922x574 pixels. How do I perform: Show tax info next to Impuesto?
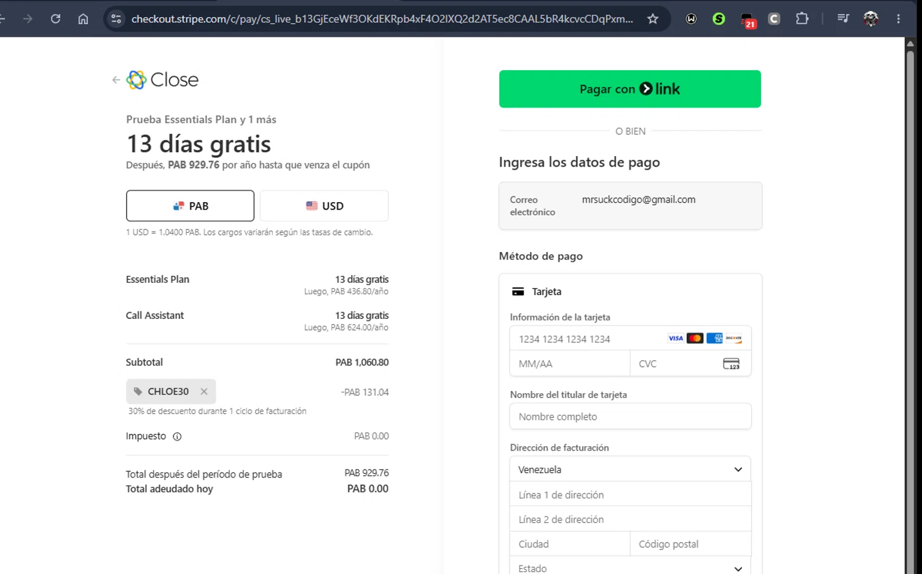177,436
